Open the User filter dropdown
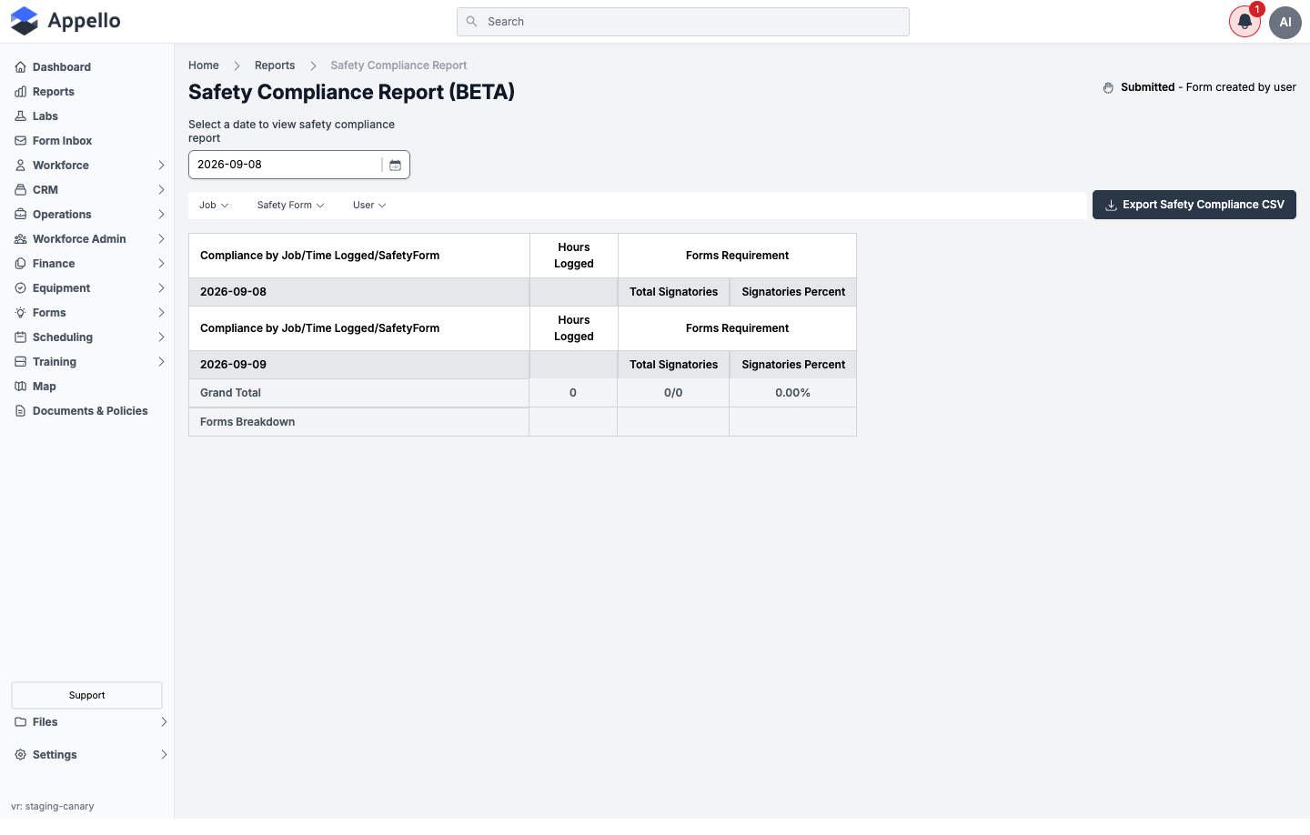Viewport: 1310px width, 835px height. (x=369, y=206)
